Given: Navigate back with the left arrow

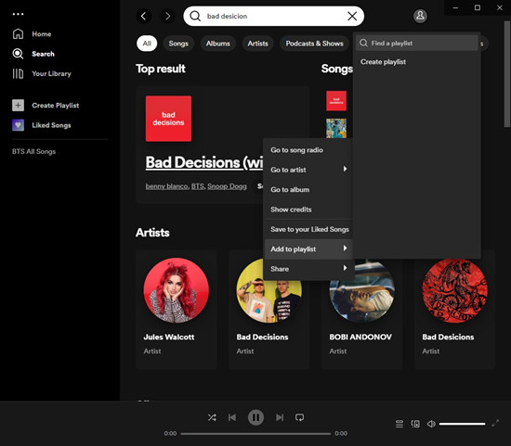Looking at the screenshot, I should pos(143,16).
